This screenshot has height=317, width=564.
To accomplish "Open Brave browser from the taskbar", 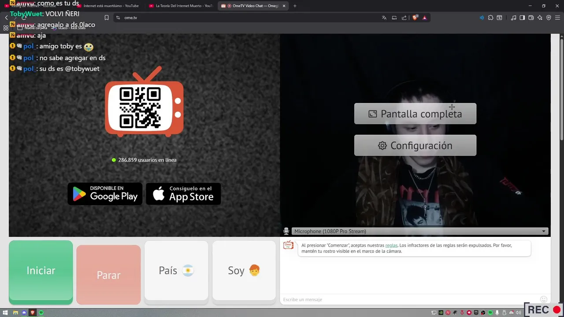I will [33, 313].
